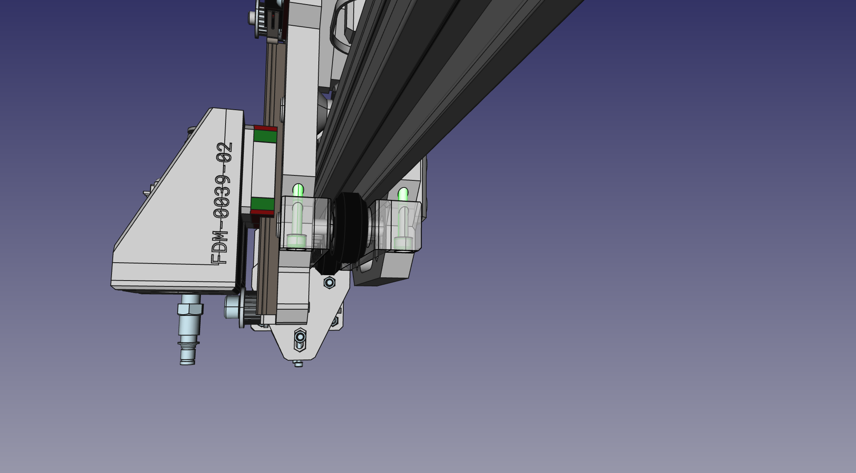Click empty viewport background to deselect
Screen dimensions: 856x473
(x=624, y=333)
